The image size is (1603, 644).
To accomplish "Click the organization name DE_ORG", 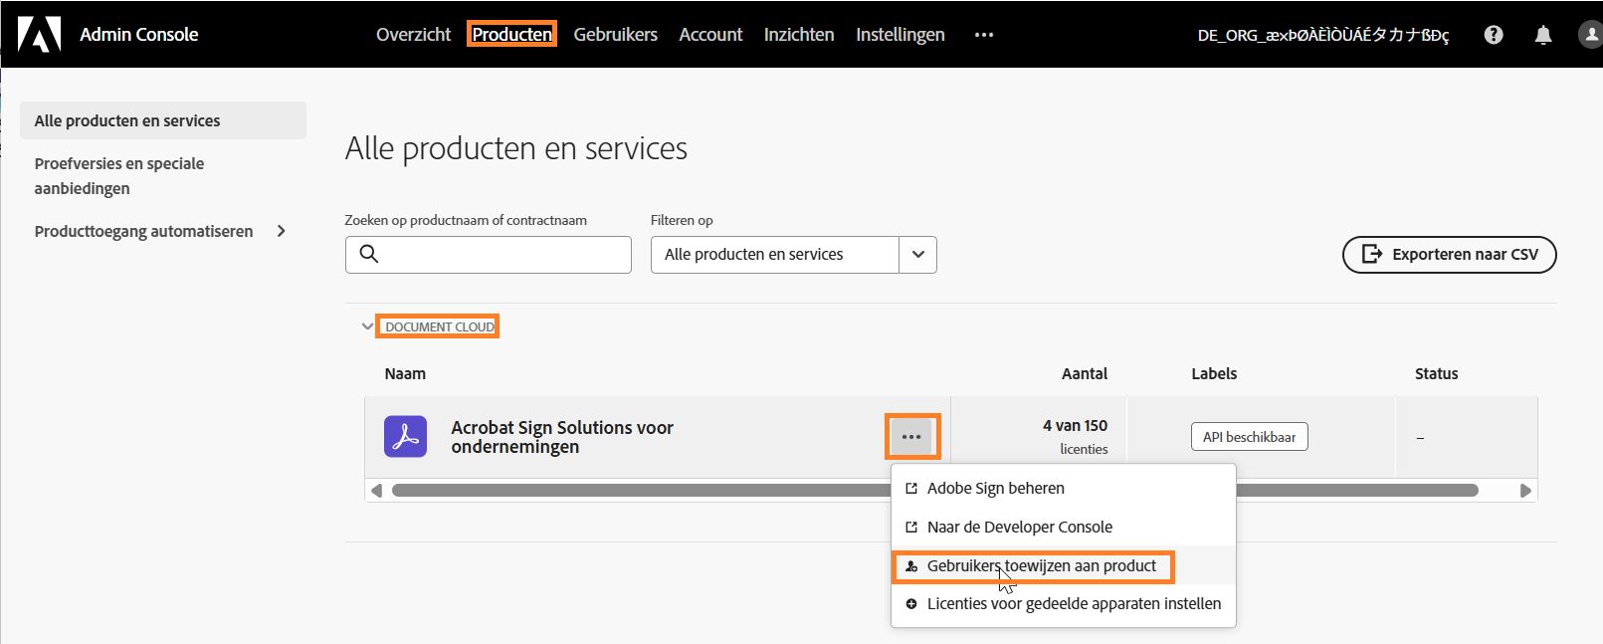I will (x=1323, y=35).
